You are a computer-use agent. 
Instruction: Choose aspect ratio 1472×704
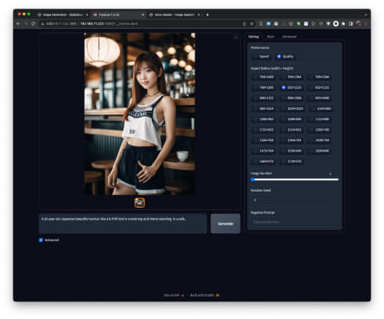[x=264, y=151]
